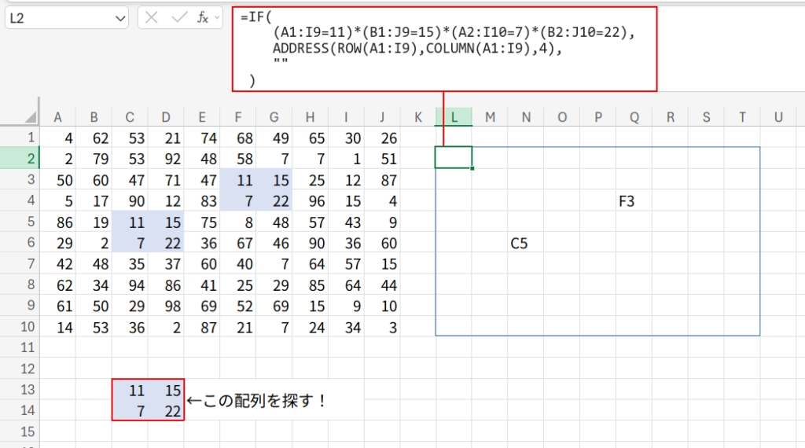The height and width of the screenshot is (448, 805).
Task: Click cell C13 containing 11
Action: [x=130, y=390]
